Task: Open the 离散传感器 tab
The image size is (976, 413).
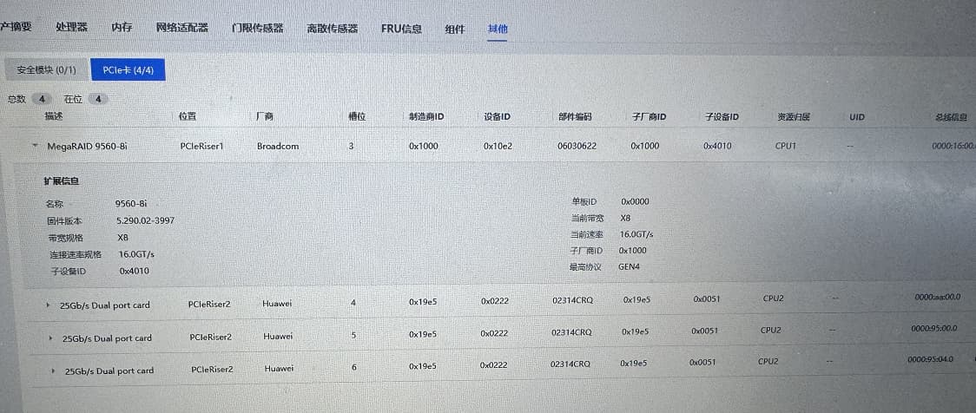Action: [x=332, y=28]
